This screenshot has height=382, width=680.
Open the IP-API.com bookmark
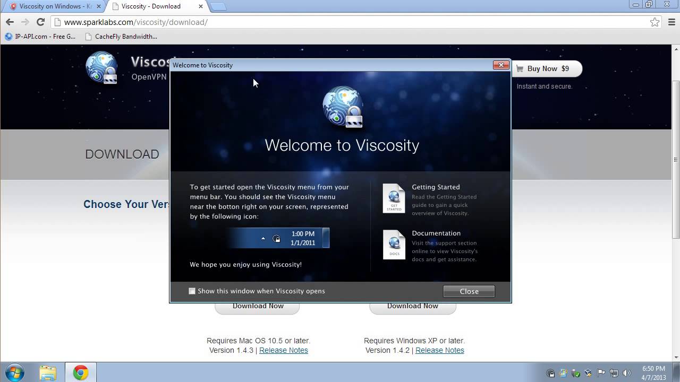(x=41, y=37)
